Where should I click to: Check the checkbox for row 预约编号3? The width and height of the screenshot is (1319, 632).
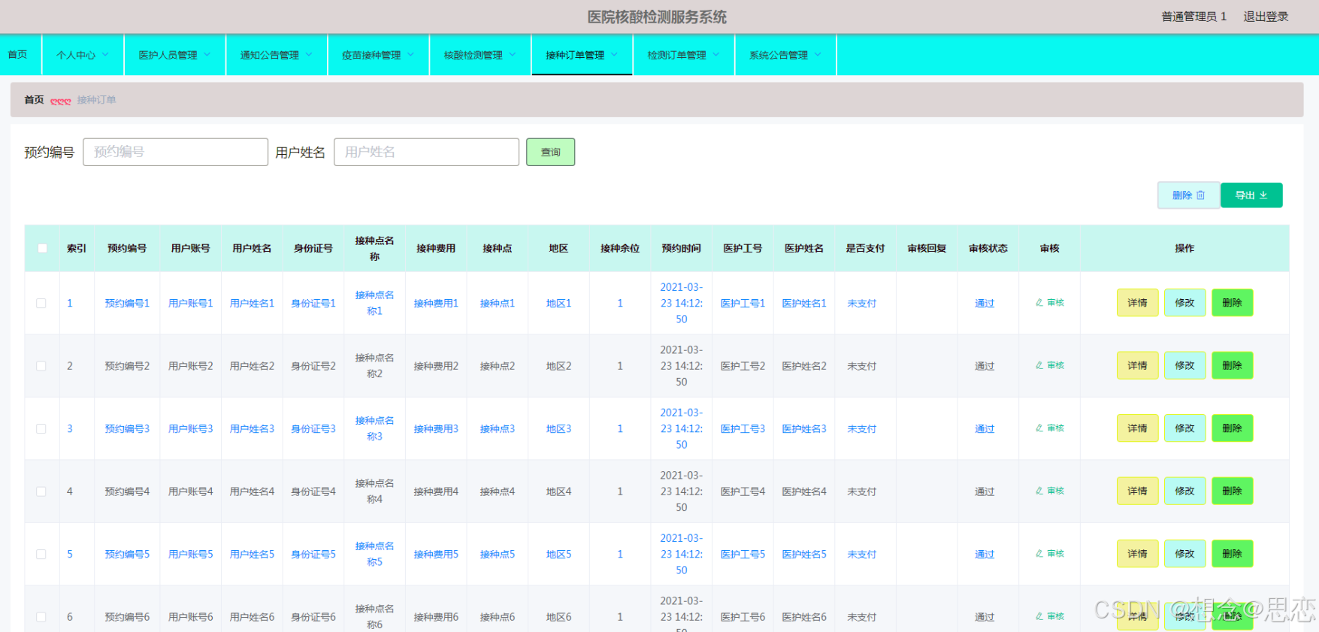click(x=41, y=429)
